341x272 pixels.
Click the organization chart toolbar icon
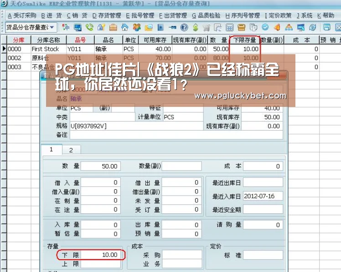289,27
